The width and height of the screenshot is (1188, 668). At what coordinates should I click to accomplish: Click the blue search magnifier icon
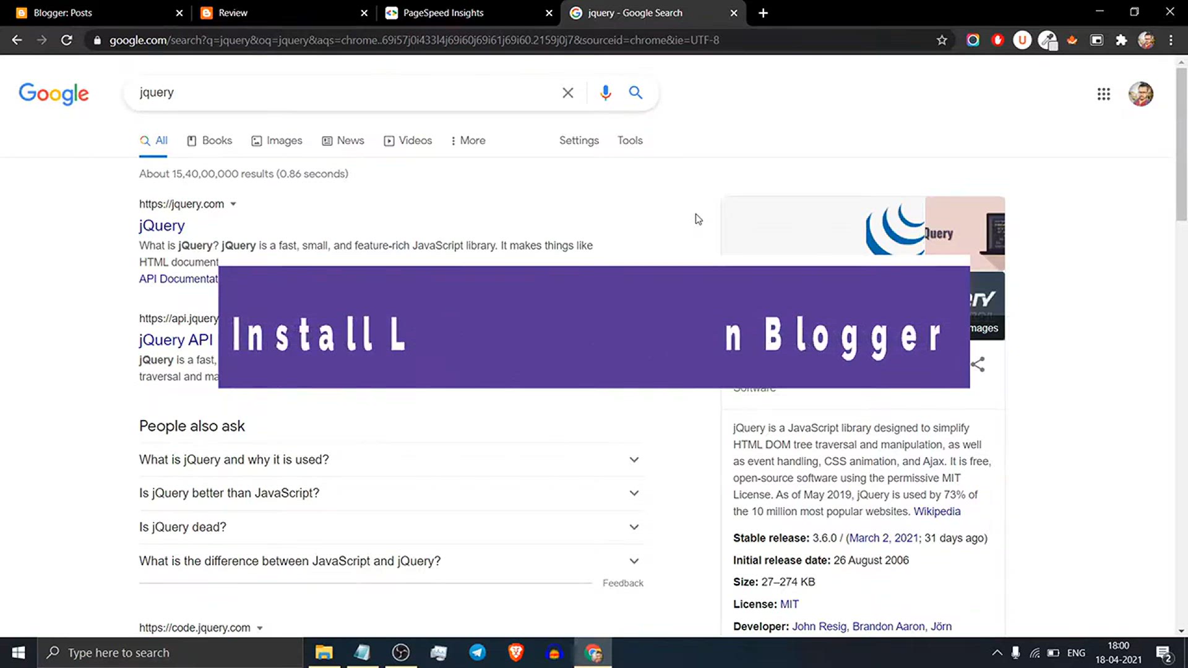tap(635, 93)
